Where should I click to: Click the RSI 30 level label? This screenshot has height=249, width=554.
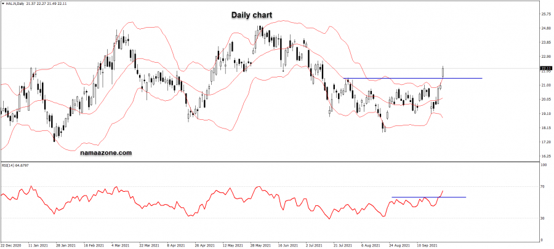point(542,218)
